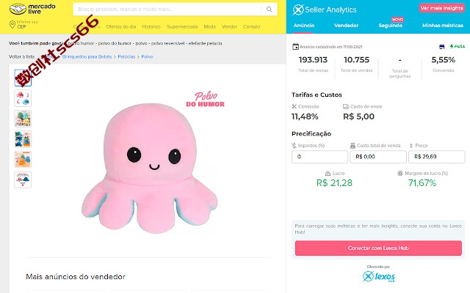Click the store icon next to FULL

tap(441, 47)
